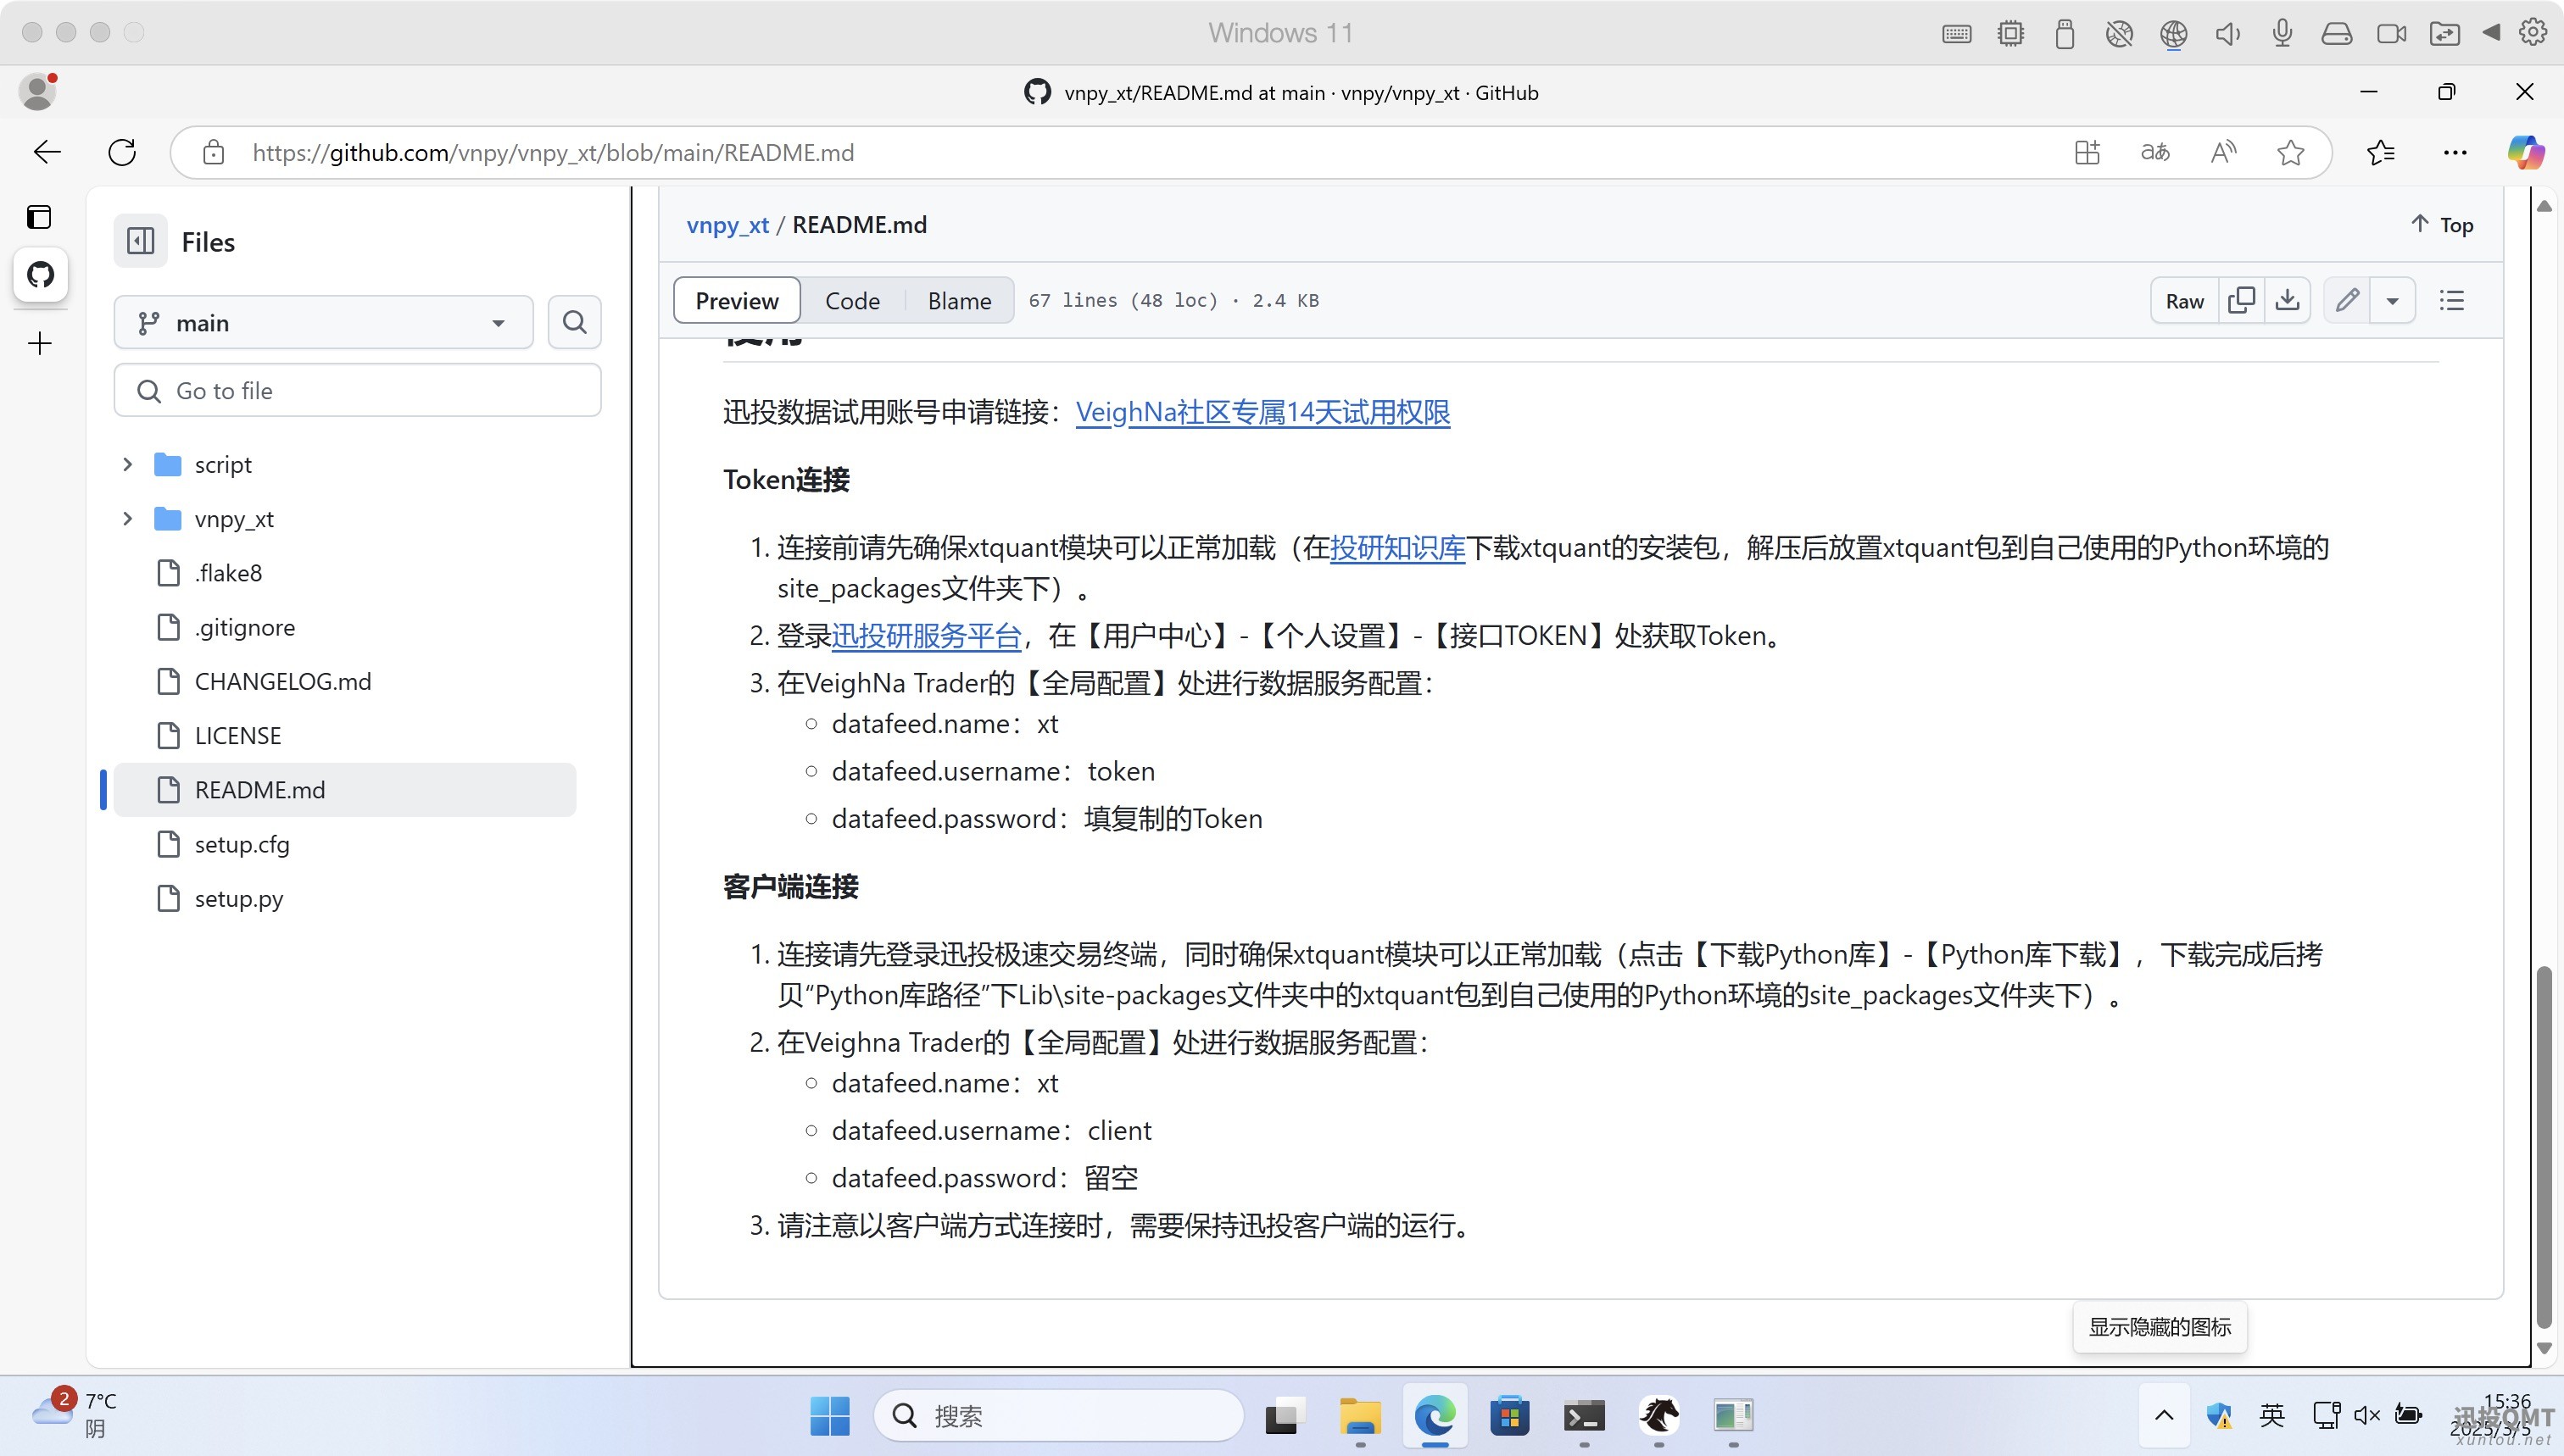Screen dimensions: 2564x1456
Task: Open the outline list icon
Action: (2452, 300)
